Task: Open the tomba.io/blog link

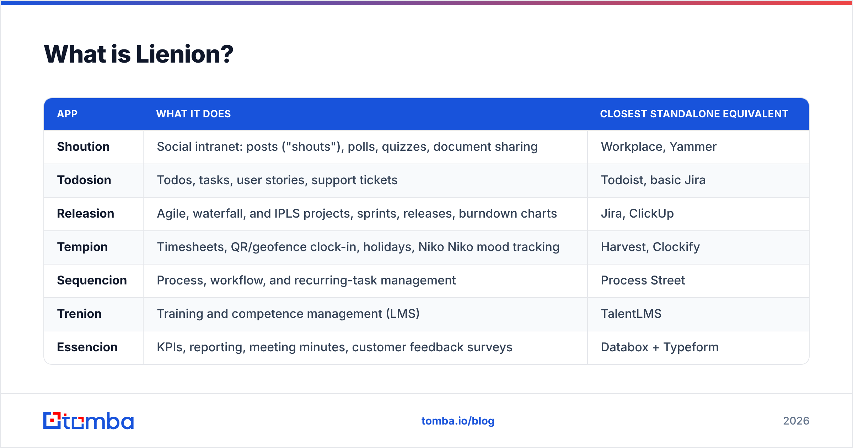Action: click(458, 421)
